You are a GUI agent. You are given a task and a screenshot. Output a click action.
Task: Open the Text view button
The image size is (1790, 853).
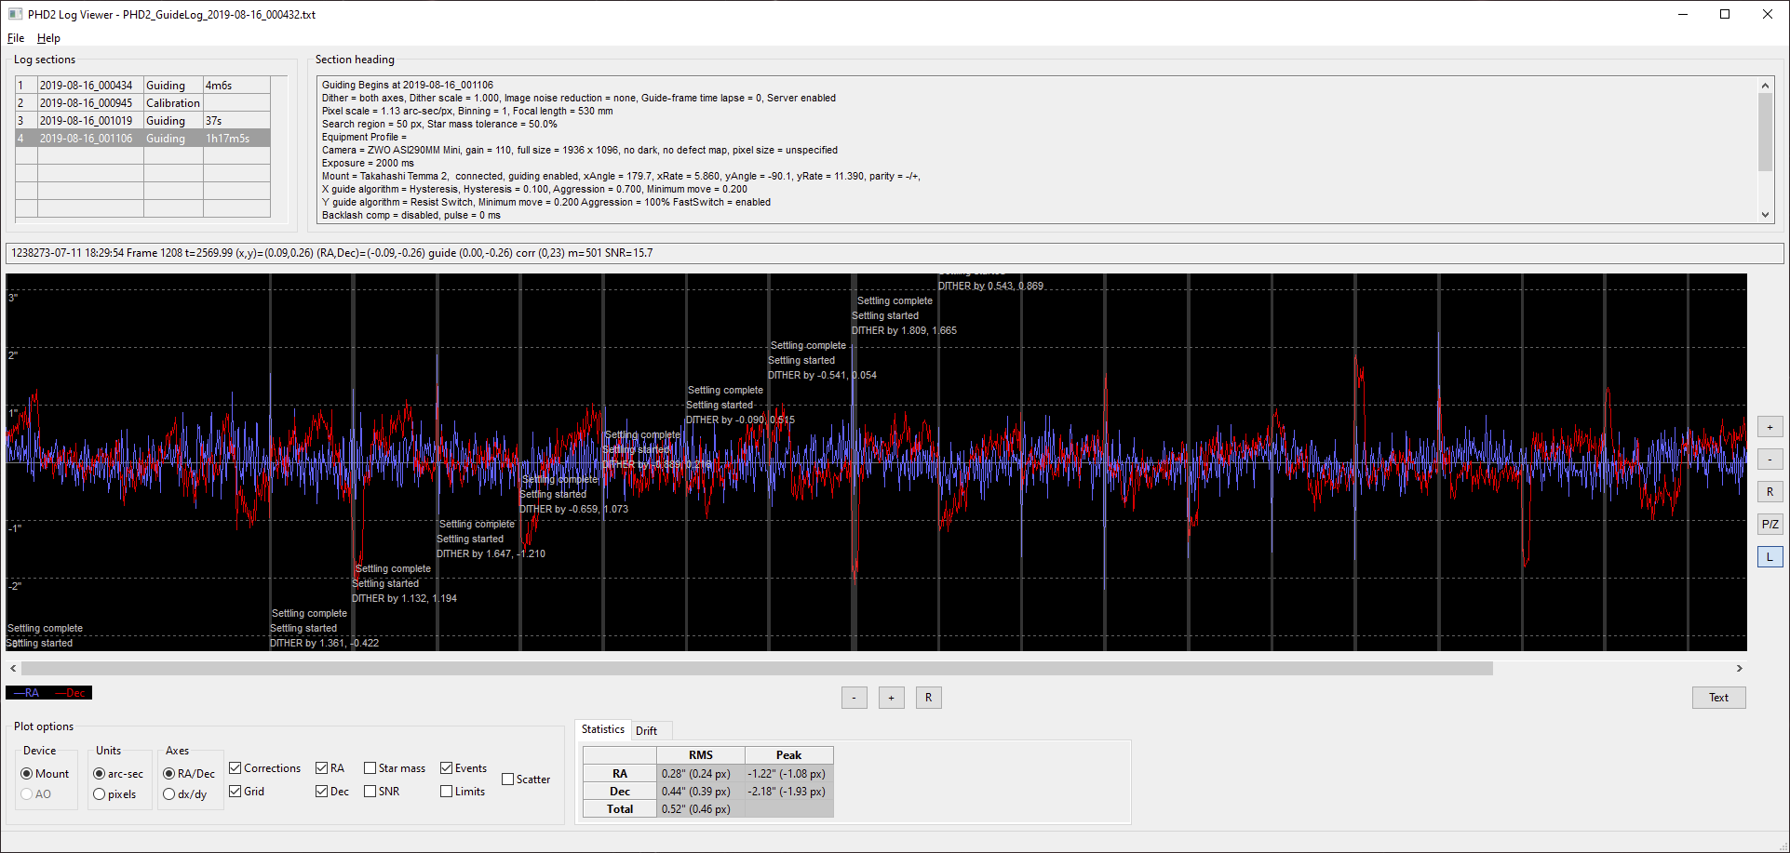[1718, 698]
